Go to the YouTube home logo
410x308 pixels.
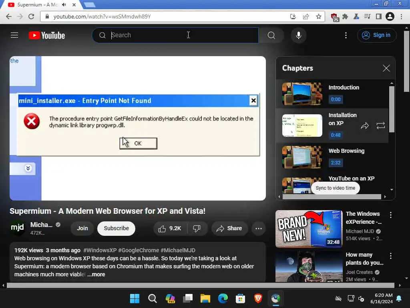coord(47,35)
